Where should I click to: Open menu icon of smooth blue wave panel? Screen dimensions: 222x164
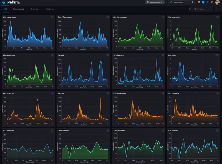[52, 130]
